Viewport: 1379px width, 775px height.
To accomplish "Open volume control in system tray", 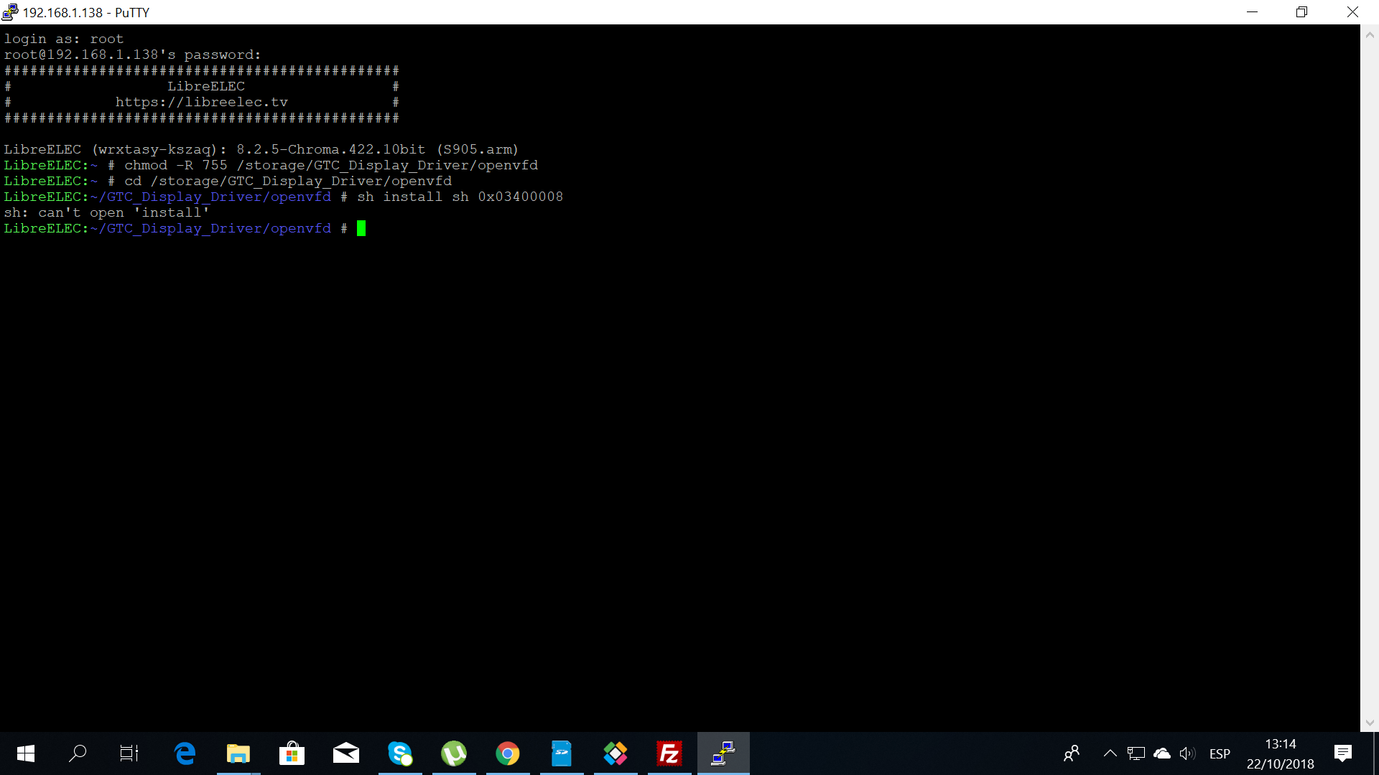I will click(1187, 753).
